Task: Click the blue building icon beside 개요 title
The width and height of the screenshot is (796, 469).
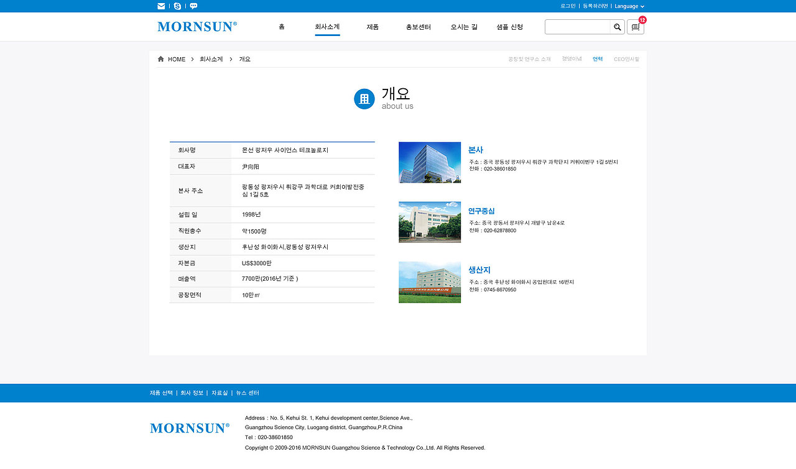Action: click(364, 99)
